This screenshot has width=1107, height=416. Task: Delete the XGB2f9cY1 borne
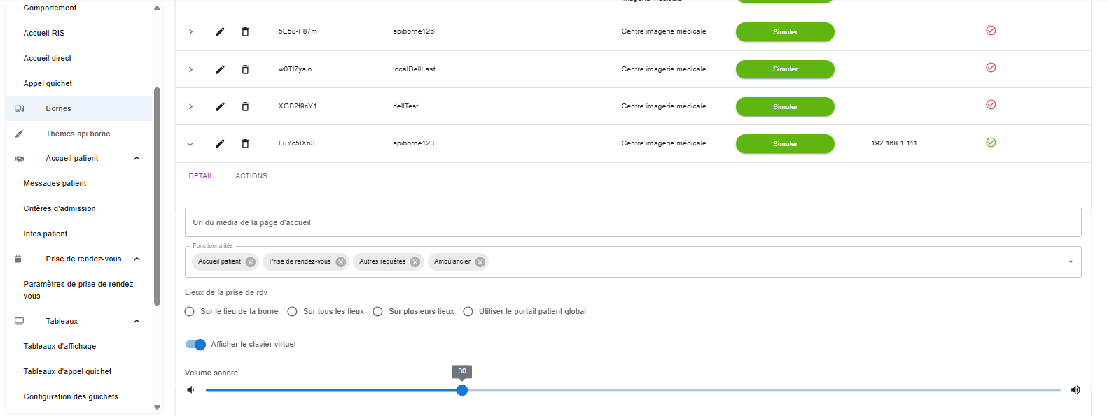[245, 106]
